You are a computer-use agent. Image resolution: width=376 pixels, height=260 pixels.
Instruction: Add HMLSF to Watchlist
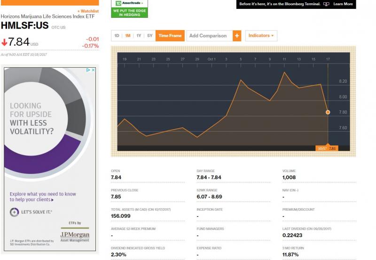pyautogui.click(x=88, y=11)
